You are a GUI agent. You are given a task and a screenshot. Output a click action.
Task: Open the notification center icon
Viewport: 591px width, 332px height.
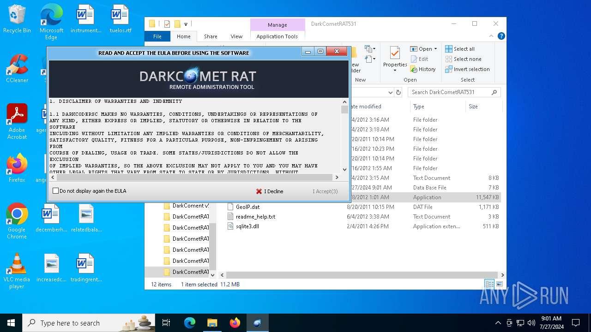pyautogui.click(x=576, y=323)
